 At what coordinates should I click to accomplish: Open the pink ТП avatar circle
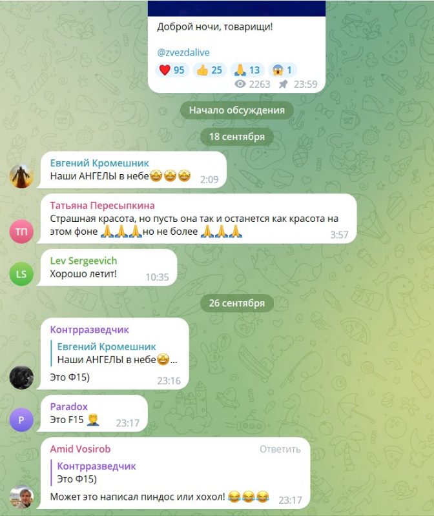click(x=21, y=232)
